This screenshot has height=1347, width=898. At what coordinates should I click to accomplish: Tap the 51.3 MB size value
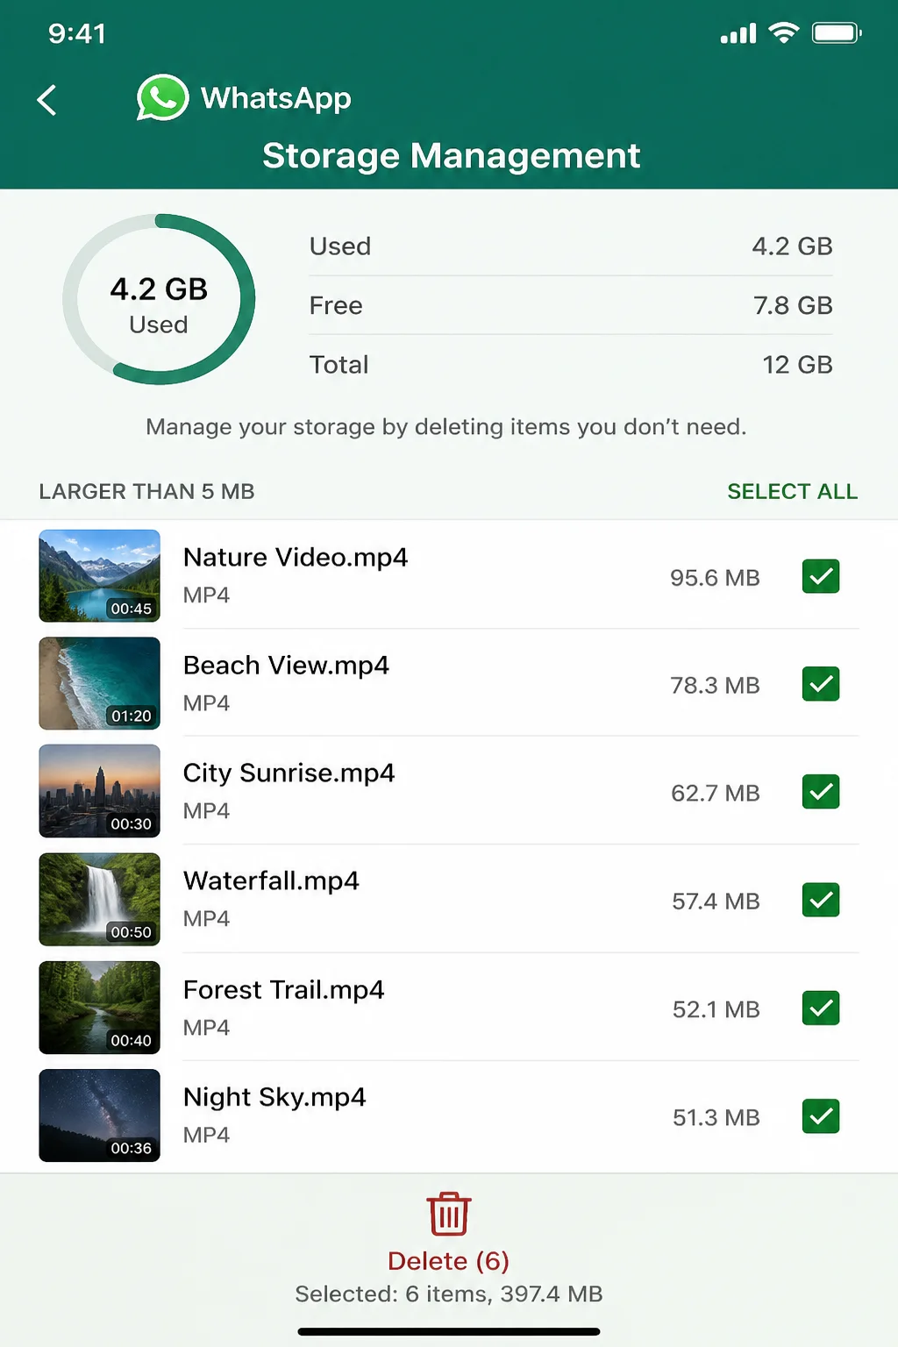pos(716,1117)
